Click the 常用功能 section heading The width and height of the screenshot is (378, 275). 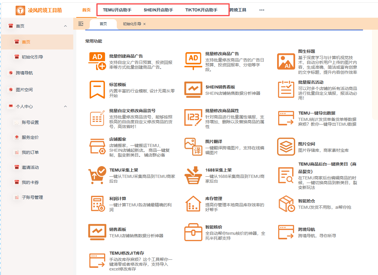(94, 41)
